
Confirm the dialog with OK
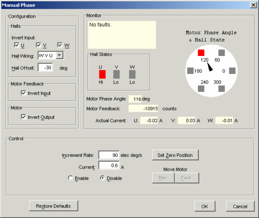tap(205, 206)
